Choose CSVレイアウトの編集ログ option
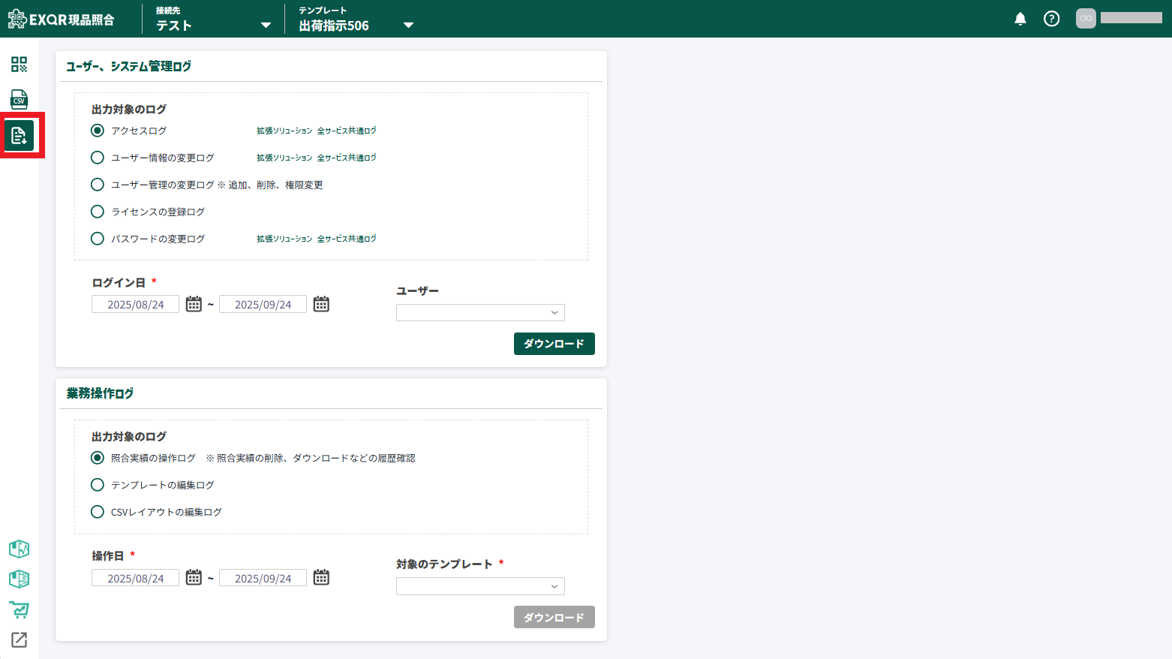Screen dimensions: 1172x659 (98, 512)
